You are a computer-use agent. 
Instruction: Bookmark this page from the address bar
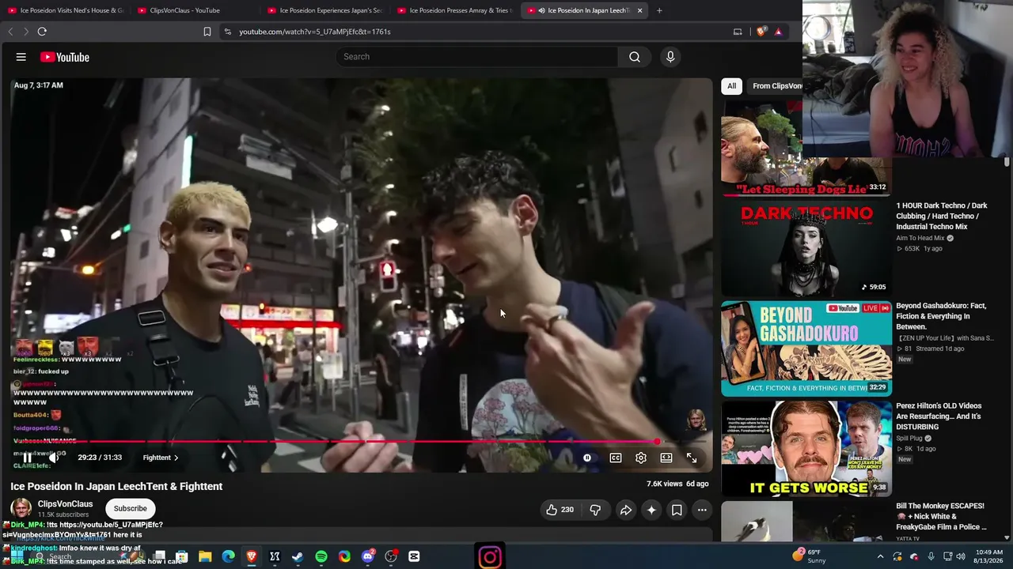pyautogui.click(x=207, y=32)
